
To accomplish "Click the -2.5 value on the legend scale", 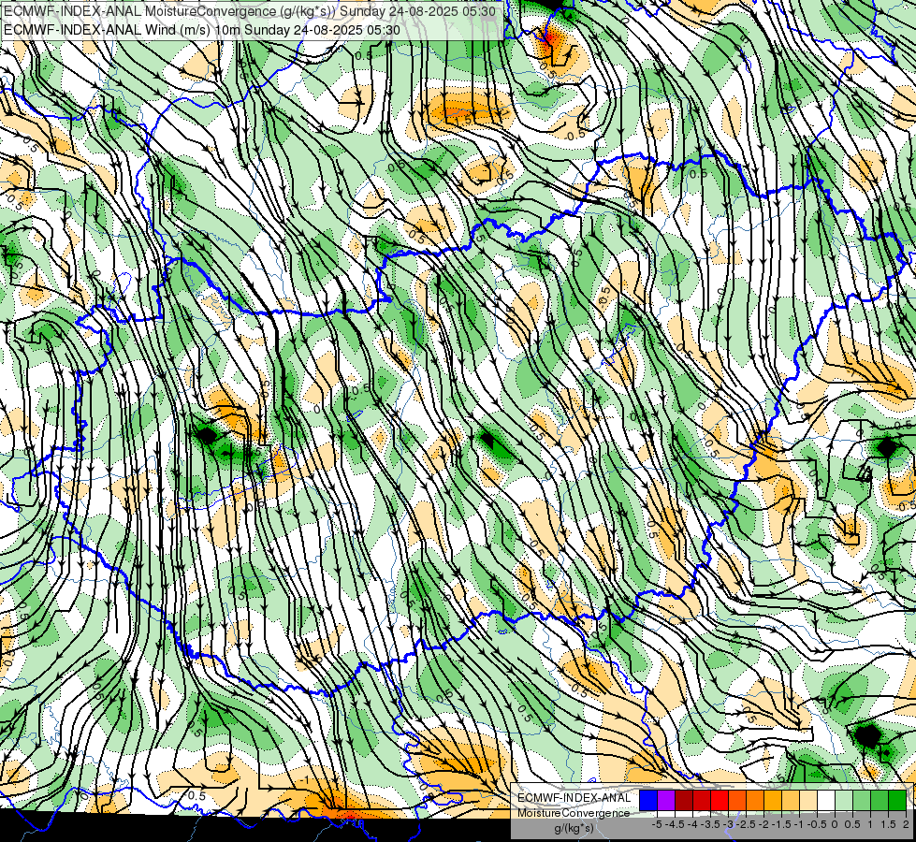I will click(746, 824).
